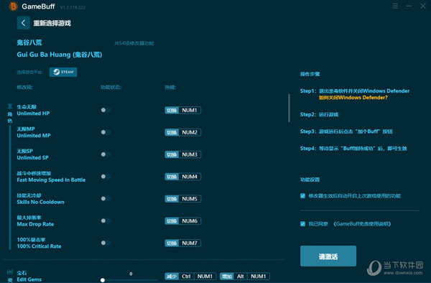Viewport: 431px width, 283px height.
Task: Click the 100% Critical Rate label
Action: tap(39, 243)
